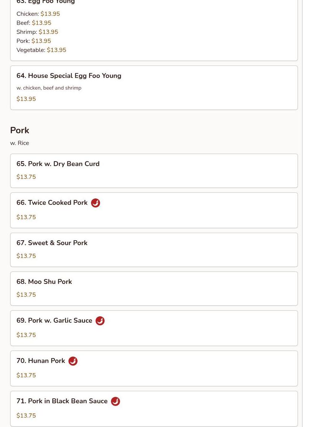Click spicy icon beside Pork w. Garlic Sauce
The width and height of the screenshot is (310, 427).
pos(100,321)
